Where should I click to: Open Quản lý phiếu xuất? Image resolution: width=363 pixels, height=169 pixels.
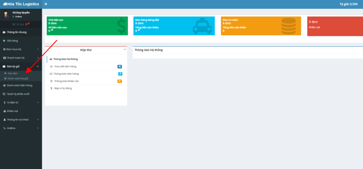pyautogui.click(x=21, y=94)
